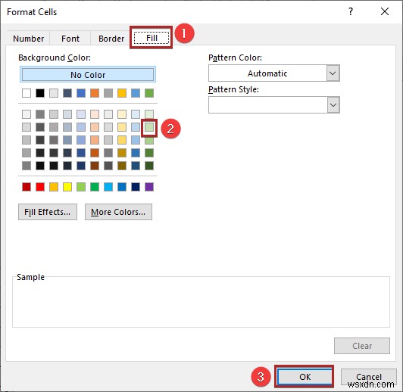Open the Pattern Color dropdown arrow
The image size is (403, 392).
333,73
